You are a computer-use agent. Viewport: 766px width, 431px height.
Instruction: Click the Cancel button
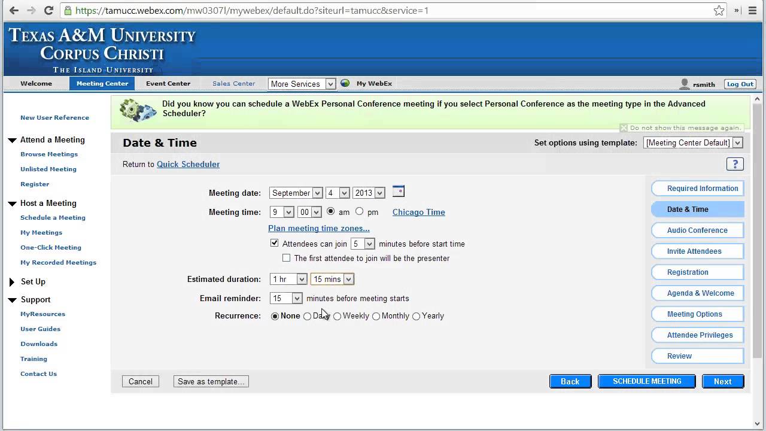(141, 381)
